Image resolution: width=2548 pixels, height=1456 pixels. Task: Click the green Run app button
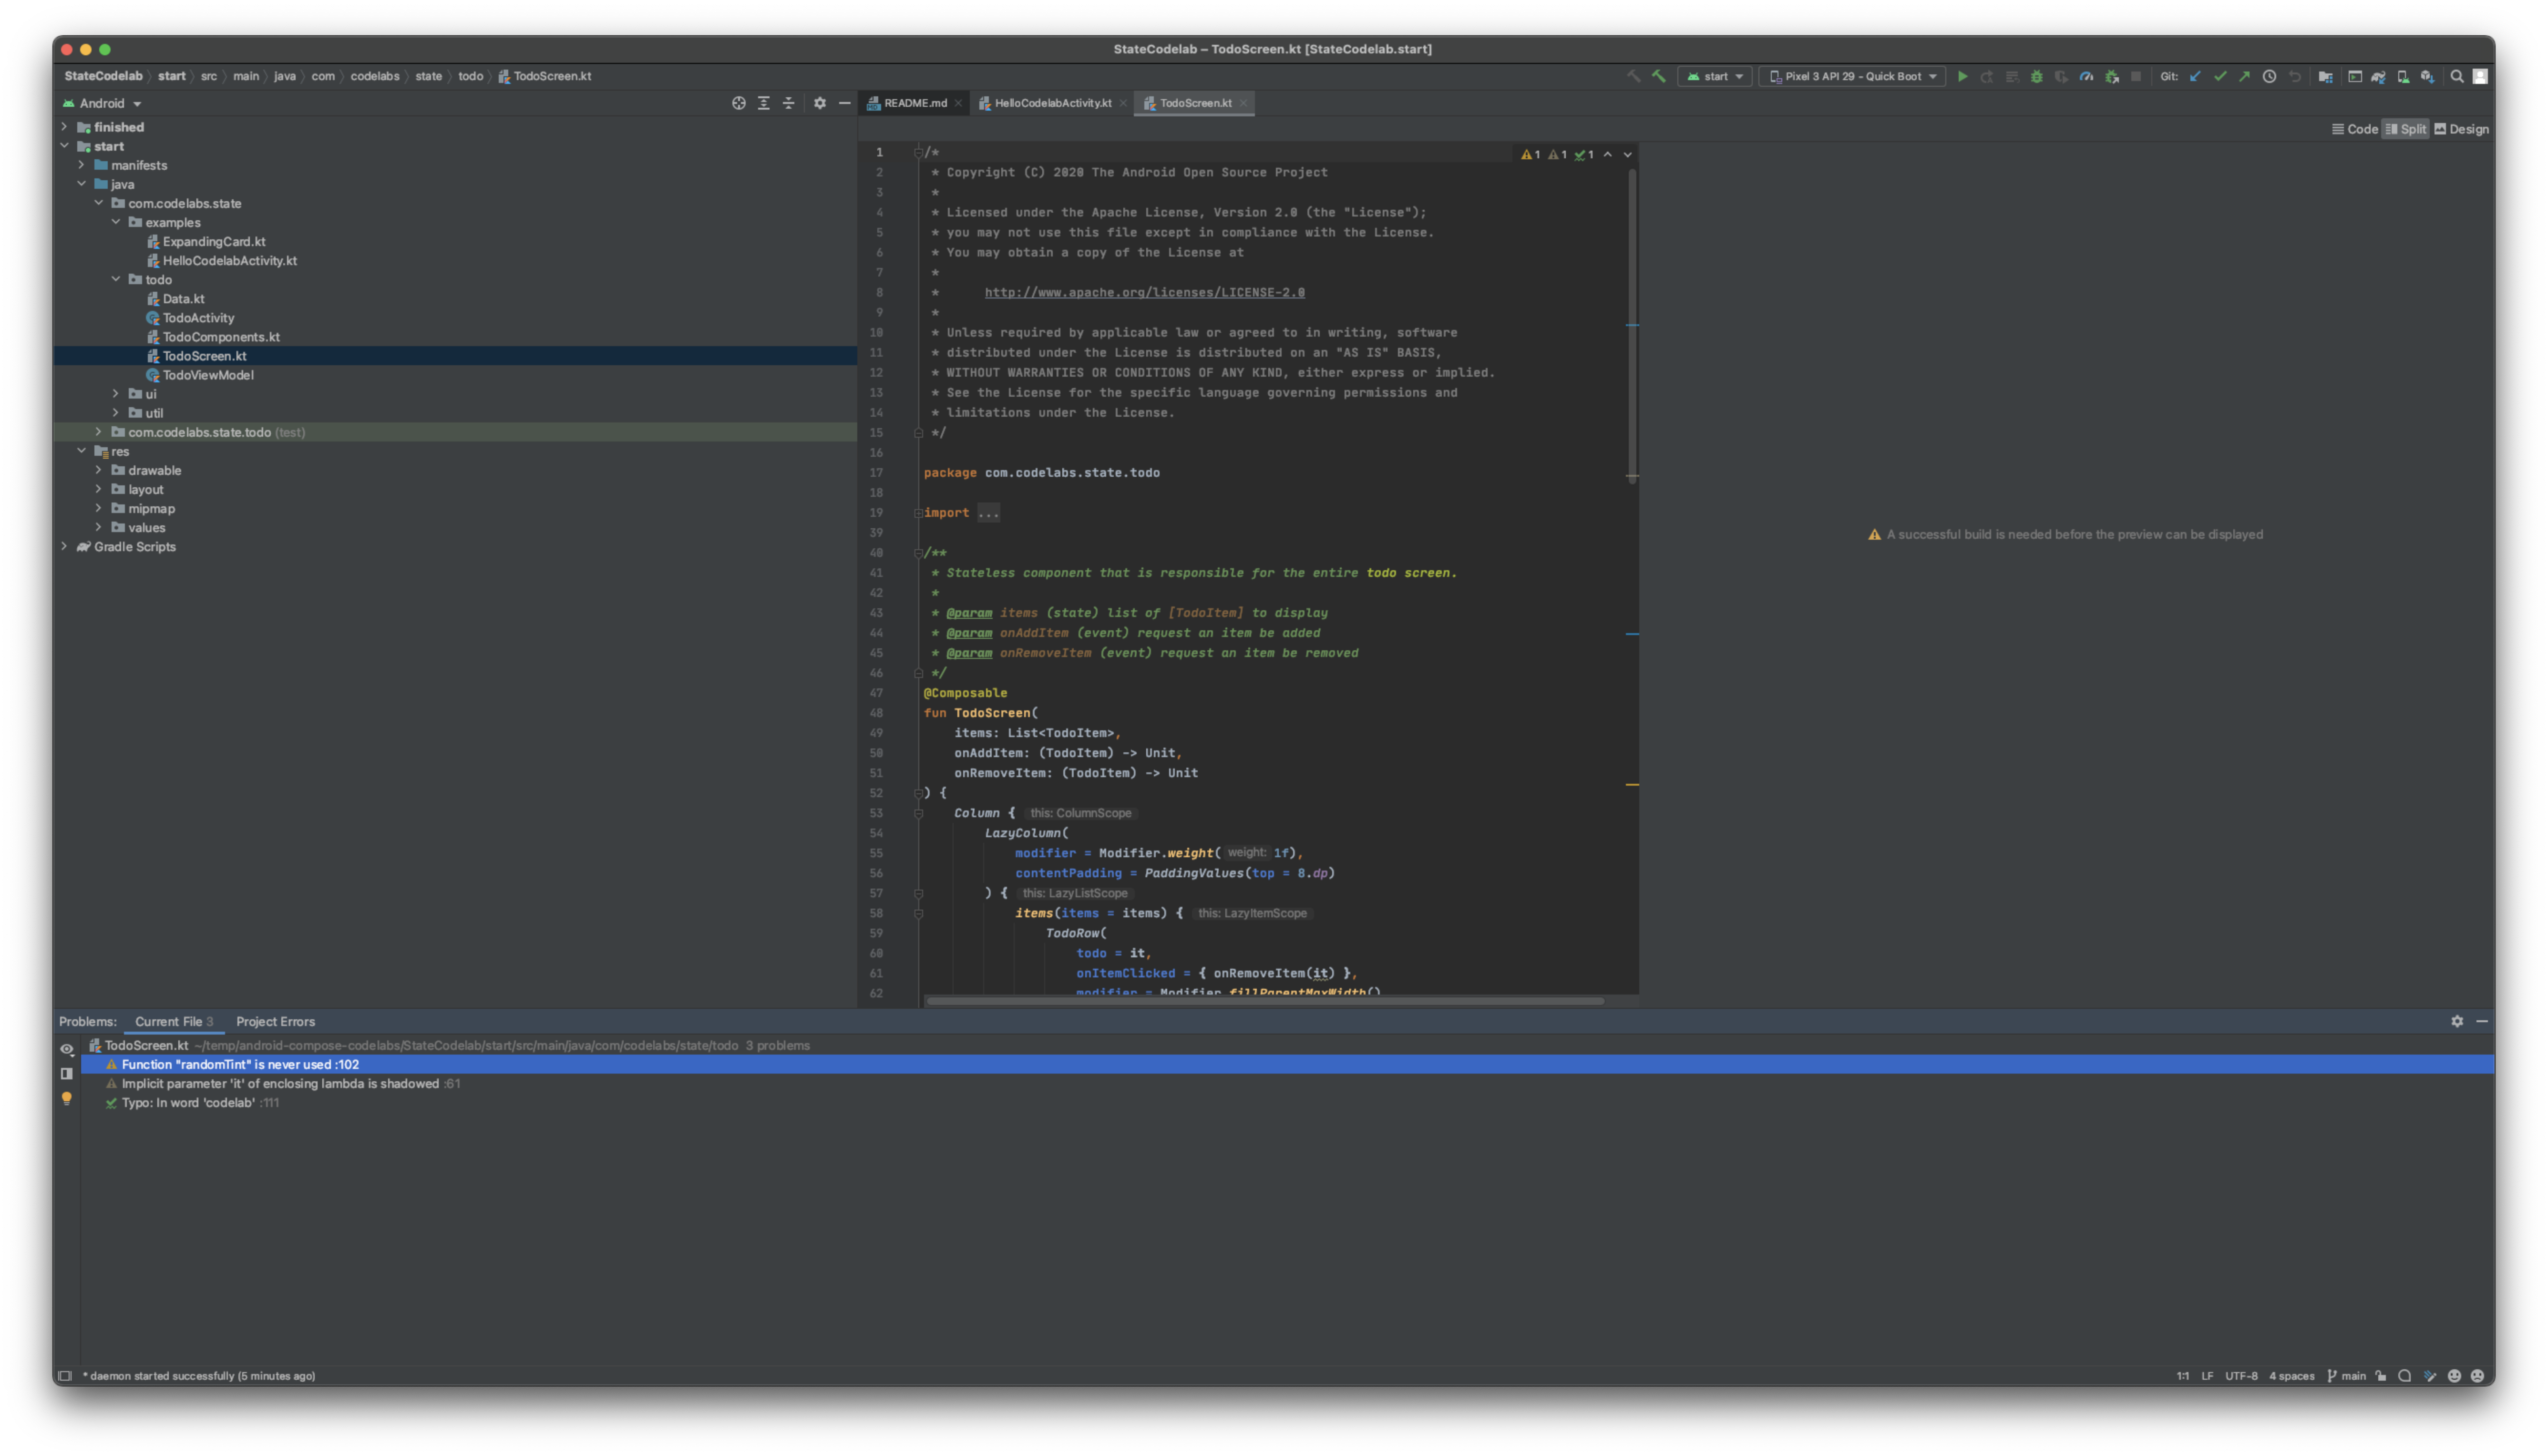click(1962, 76)
